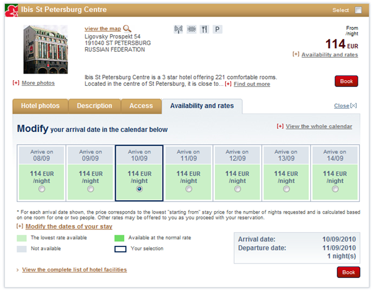
Task: Click the available at normal rate swatch
Action: click(119, 238)
